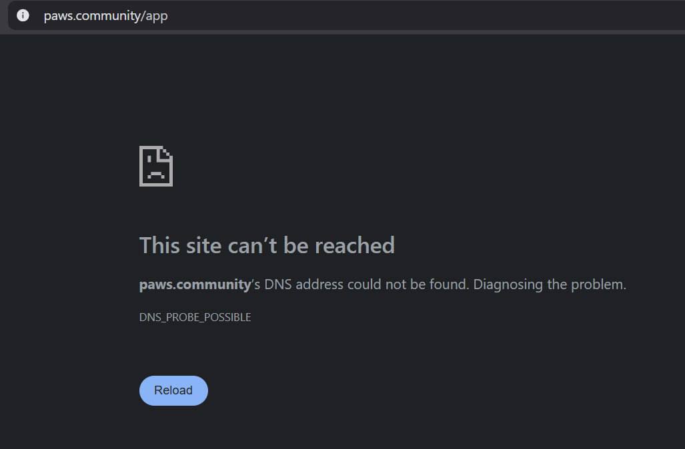Click the word "address" in the error sentence

pyautogui.click(x=319, y=284)
